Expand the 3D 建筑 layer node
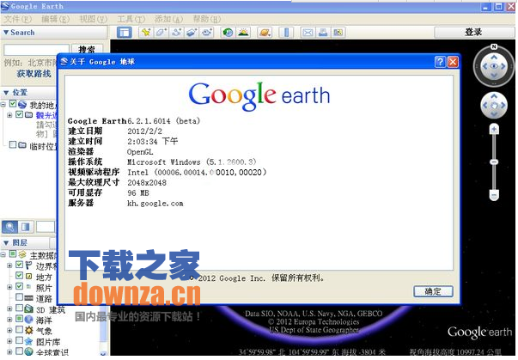Viewport: 518px width, 360px height. (9, 308)
